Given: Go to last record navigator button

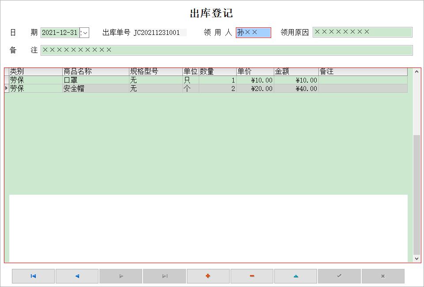Looking at the screenshot, I should (165, 276).
